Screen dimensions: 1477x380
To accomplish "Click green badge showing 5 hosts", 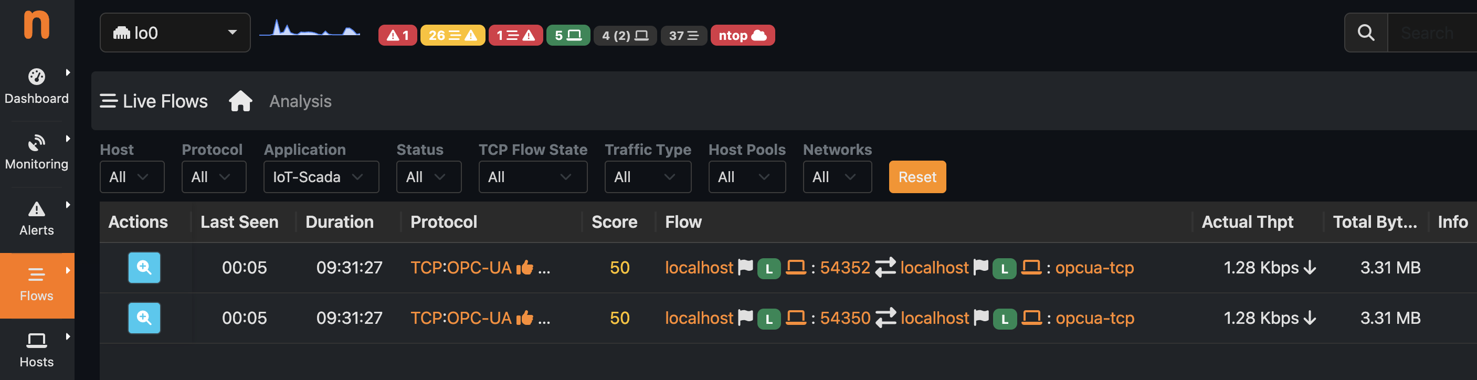I will pyautogui.click(x=567, y=36).
